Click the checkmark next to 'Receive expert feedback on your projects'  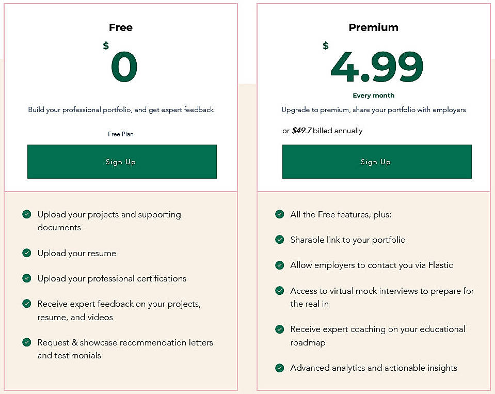pos(27,304)
